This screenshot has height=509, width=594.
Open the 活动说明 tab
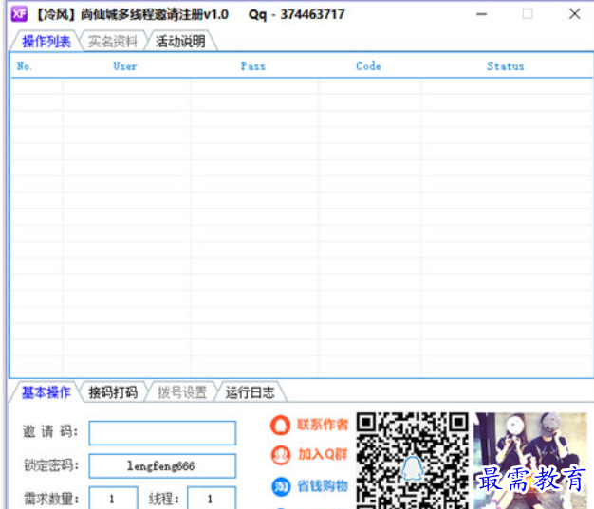pyautogui.click(x=180, y=42)
